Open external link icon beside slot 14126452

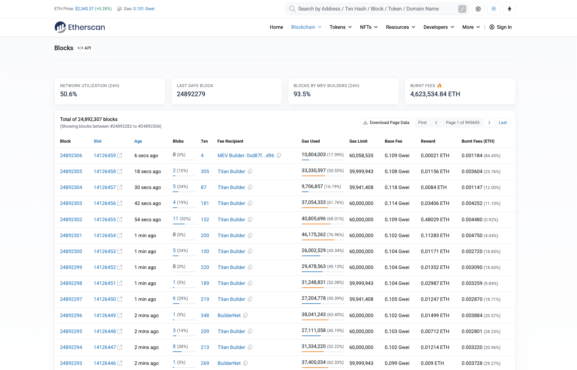coord(120,267)
